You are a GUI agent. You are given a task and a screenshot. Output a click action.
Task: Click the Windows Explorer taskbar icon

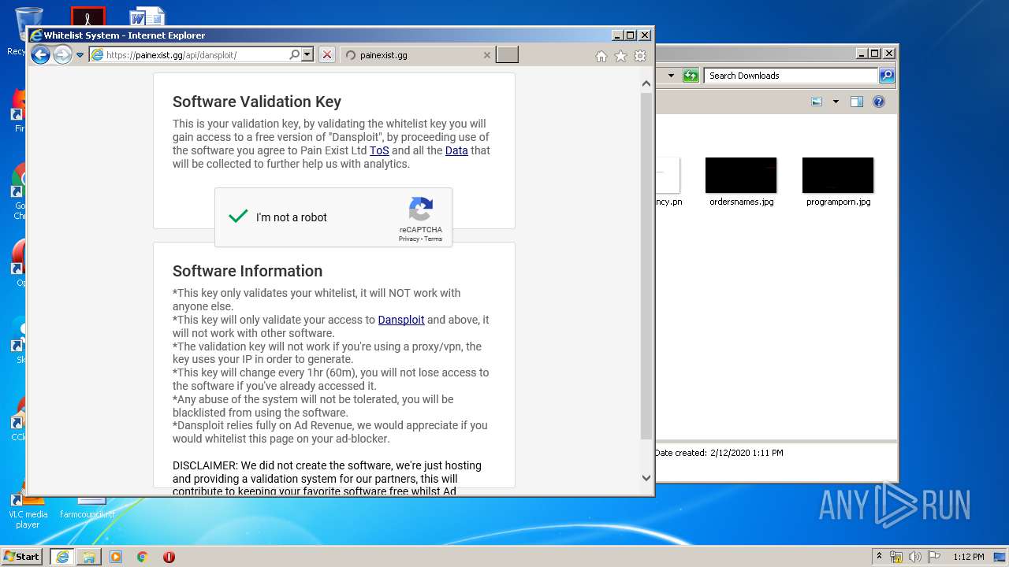(x=89, y=557)
